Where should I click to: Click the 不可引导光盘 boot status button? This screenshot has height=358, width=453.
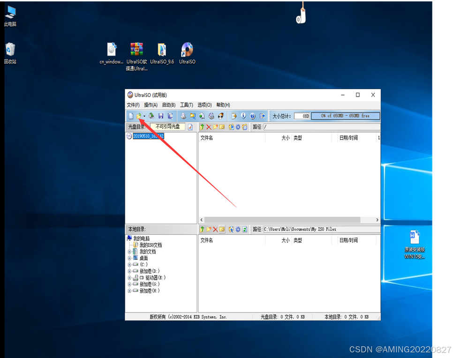(168, 127)
